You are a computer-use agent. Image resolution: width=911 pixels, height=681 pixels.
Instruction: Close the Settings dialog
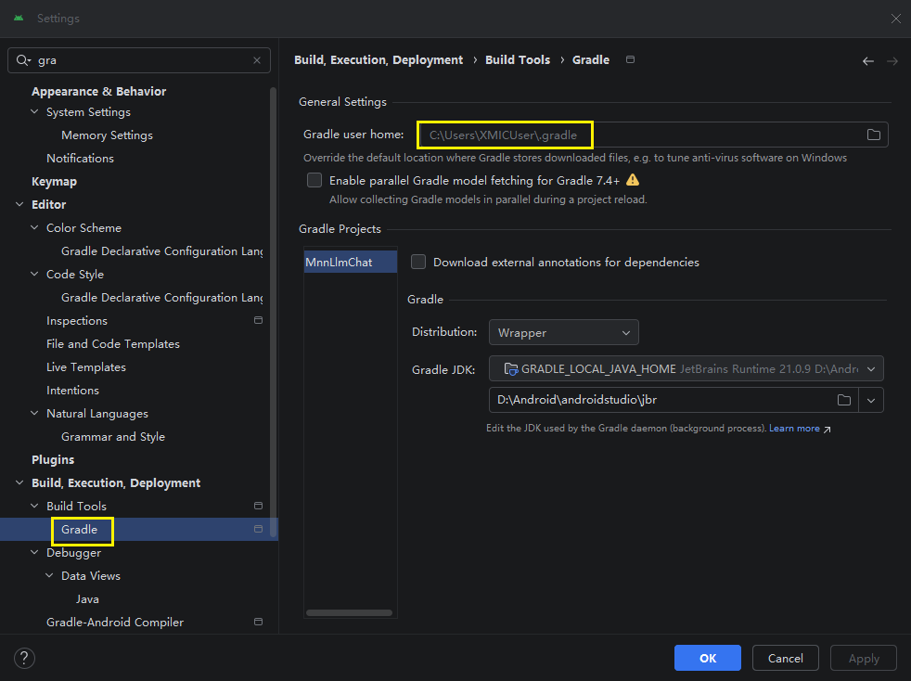(x=896, y=19)
